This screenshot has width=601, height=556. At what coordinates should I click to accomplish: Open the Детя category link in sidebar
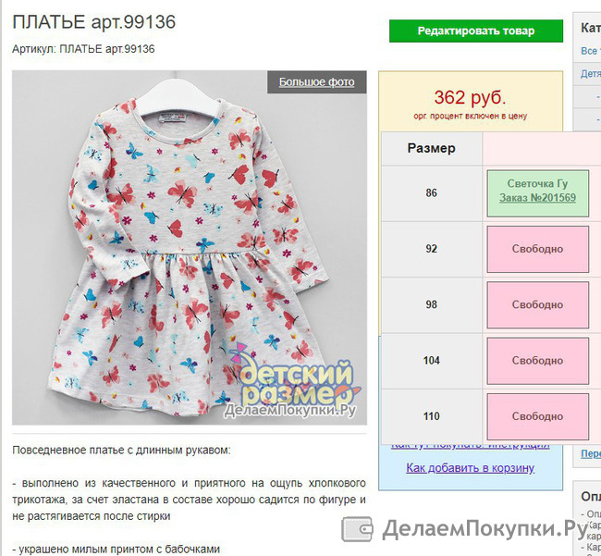click(591, 74)
